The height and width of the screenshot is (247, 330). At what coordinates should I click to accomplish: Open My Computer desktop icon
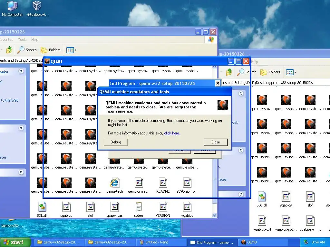(12, 8)
